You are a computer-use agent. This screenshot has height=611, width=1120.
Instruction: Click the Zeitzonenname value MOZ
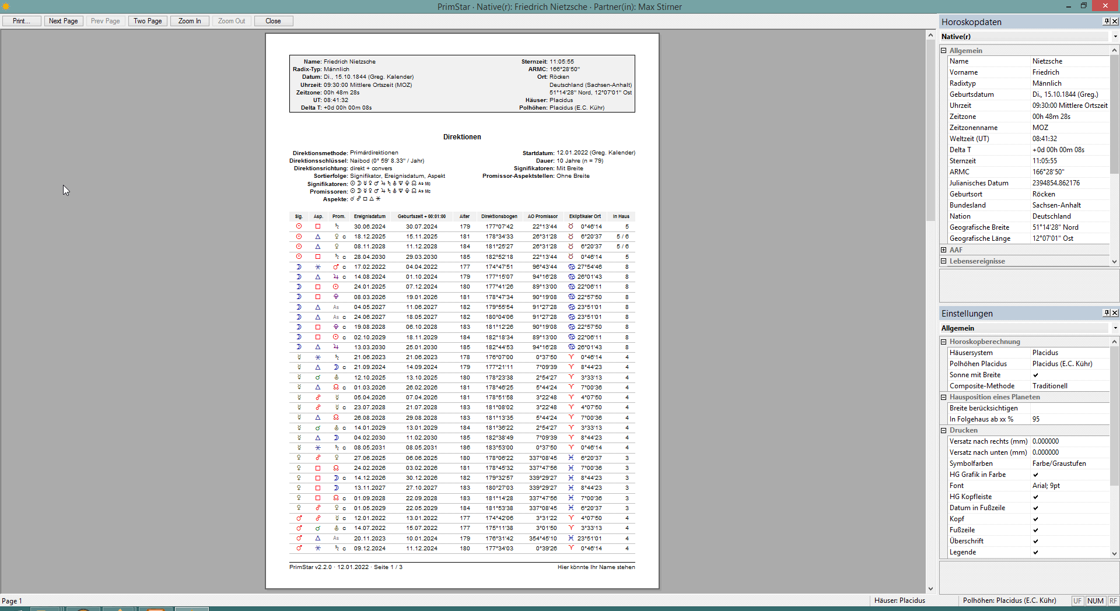pyautogui.click(x=1070, y=128)
